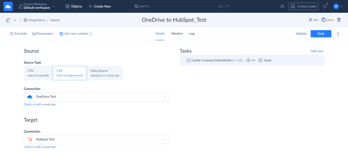This screenshot has height=153, width=348.
Task: Select Data Source database or cloud app
Action: pyautogui.click(x=105, y=73)
